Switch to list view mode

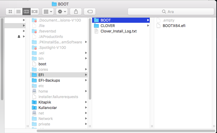pos(18,12)
